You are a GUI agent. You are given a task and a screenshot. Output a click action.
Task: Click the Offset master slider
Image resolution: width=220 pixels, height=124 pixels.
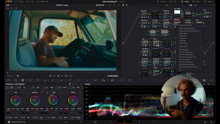pos(73,113)
